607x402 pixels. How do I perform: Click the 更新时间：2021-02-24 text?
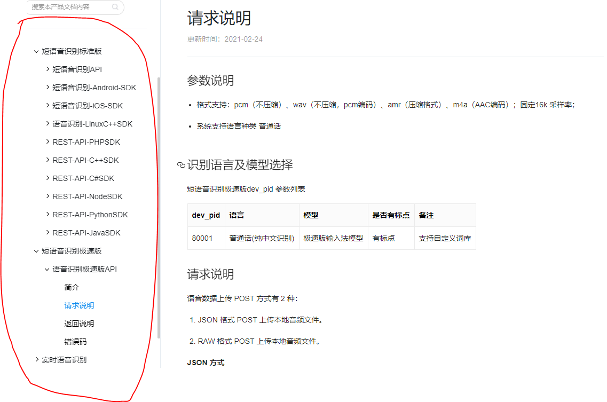(x=225, y=39)
